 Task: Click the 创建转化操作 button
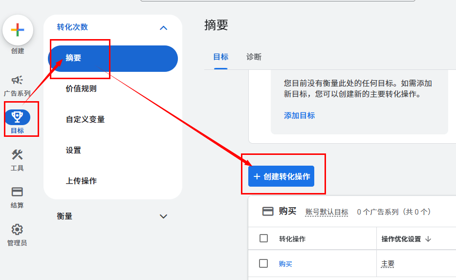pyautogui.click(x=281, y=176)
